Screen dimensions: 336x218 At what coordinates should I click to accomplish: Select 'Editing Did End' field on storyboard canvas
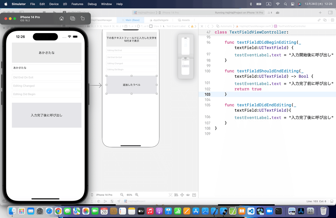[x=132, y=50]
